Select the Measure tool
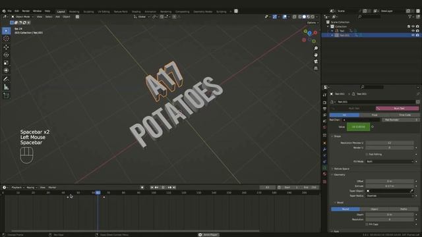This screenshot has width=422, height=237. pos(6,87)
